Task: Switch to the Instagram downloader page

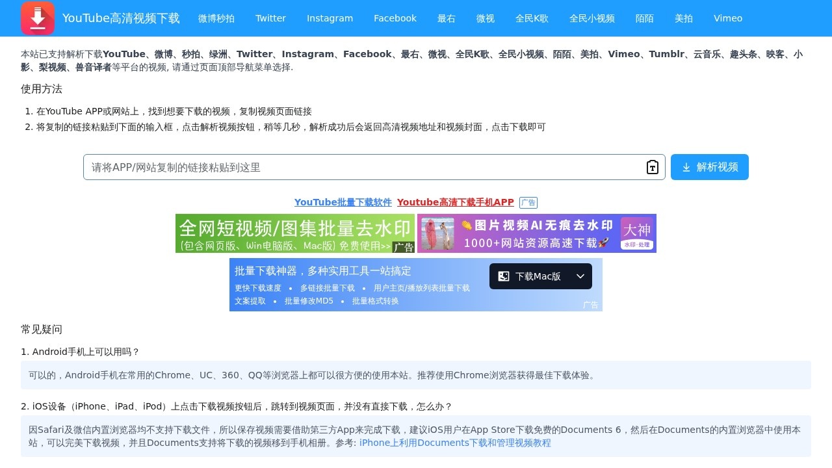Action: coord(330,18)
